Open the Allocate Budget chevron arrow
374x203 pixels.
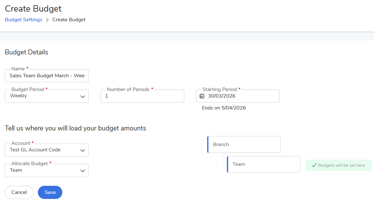tap(83, 171)
